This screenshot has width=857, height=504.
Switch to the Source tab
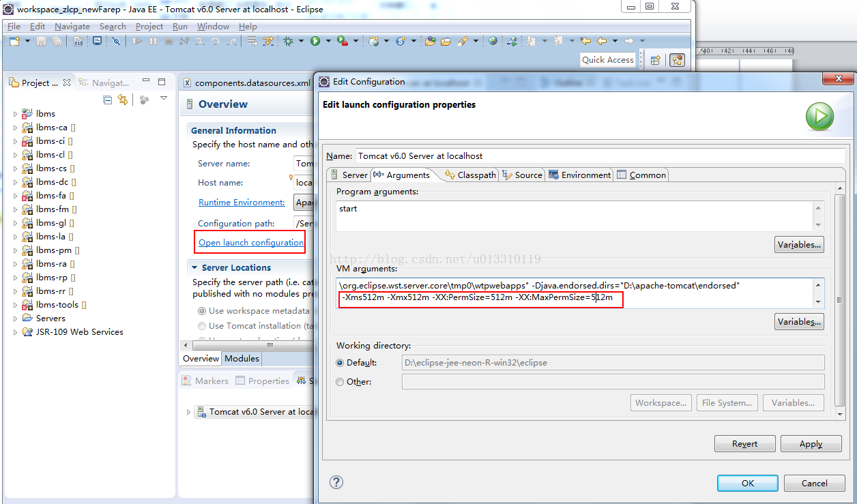pyautogui.click(x=522, y=175)
